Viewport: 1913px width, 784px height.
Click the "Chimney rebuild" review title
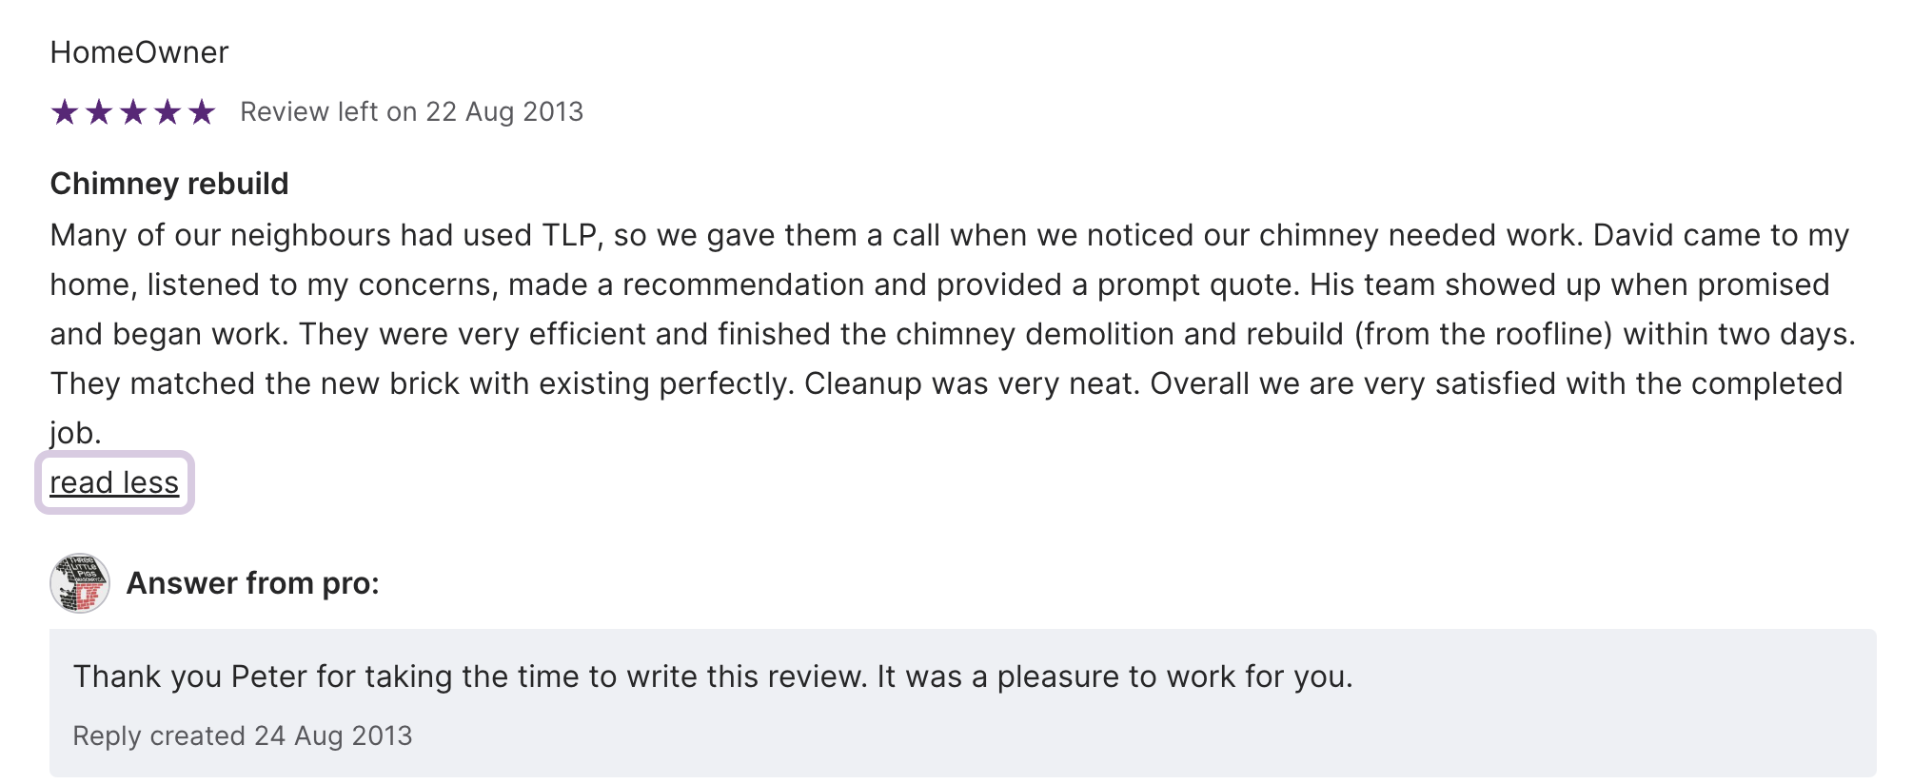(x=169, y=184)
